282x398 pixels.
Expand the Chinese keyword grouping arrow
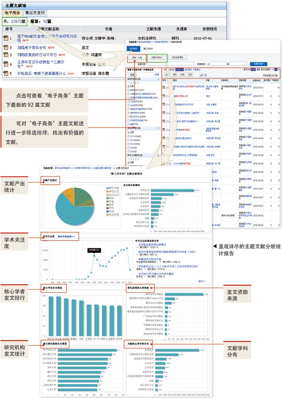click(159, 155)
